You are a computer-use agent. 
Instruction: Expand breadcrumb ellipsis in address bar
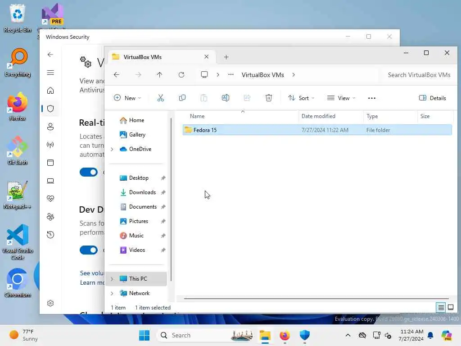coord(231,74)
